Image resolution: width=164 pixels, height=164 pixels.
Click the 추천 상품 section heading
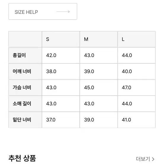[22, 158]
